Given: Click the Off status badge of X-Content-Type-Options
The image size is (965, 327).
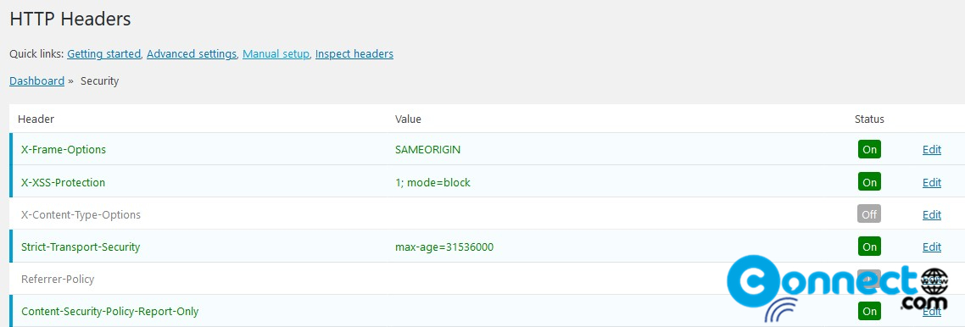Looking at the screenshot, I should click(869, 214).
